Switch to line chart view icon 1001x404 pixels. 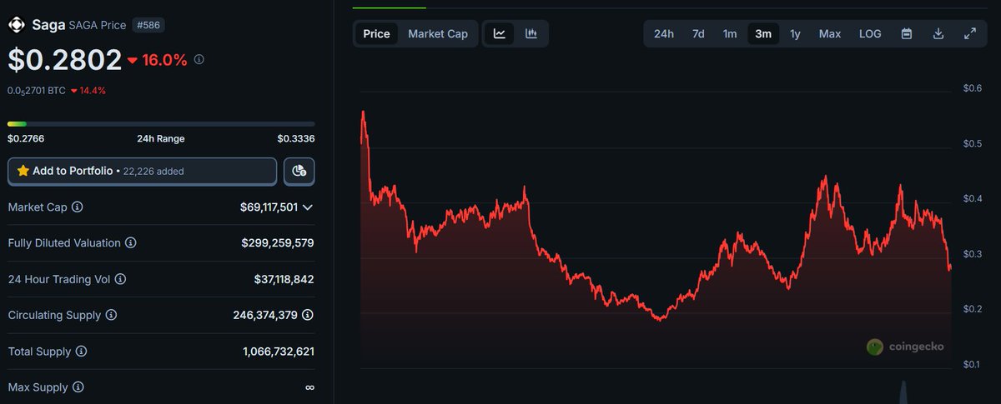(500, 33)
